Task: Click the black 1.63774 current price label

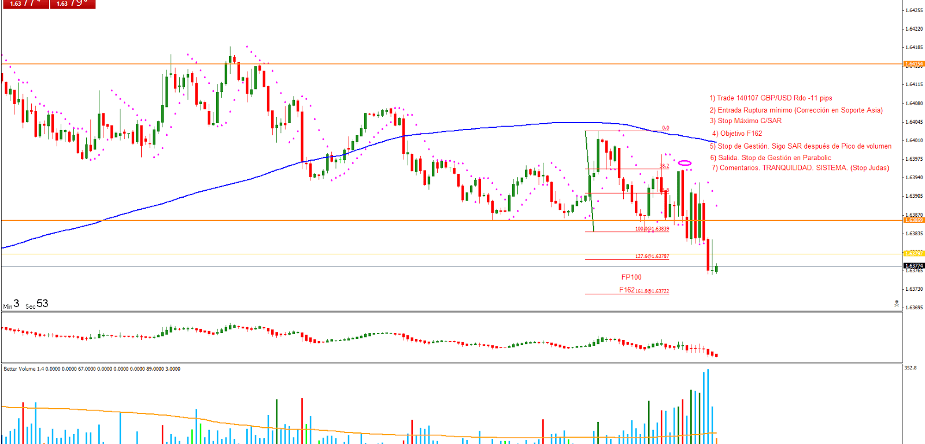Action: point(913,265)
